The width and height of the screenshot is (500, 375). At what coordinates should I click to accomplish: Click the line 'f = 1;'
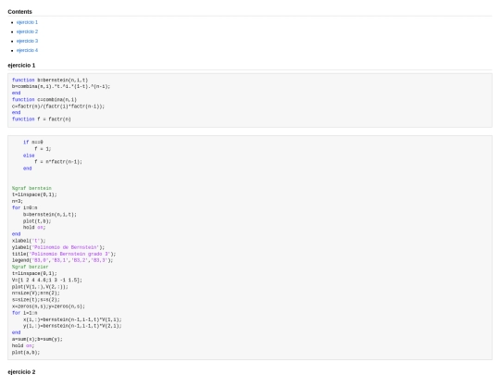tap(43, 149)
